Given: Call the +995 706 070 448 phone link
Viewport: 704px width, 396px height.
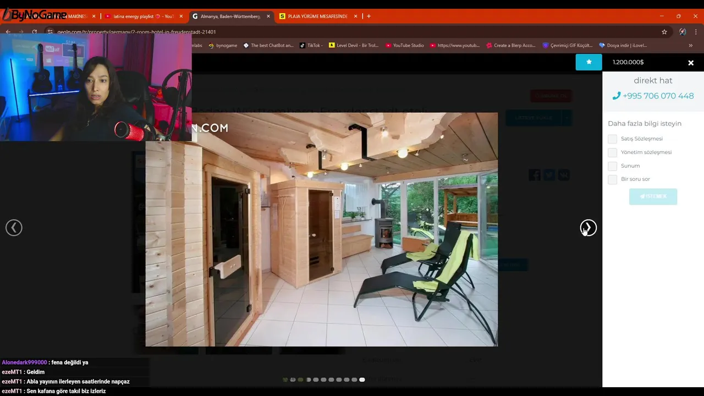Looking at the screenshot, I should [x=653, y=96].
